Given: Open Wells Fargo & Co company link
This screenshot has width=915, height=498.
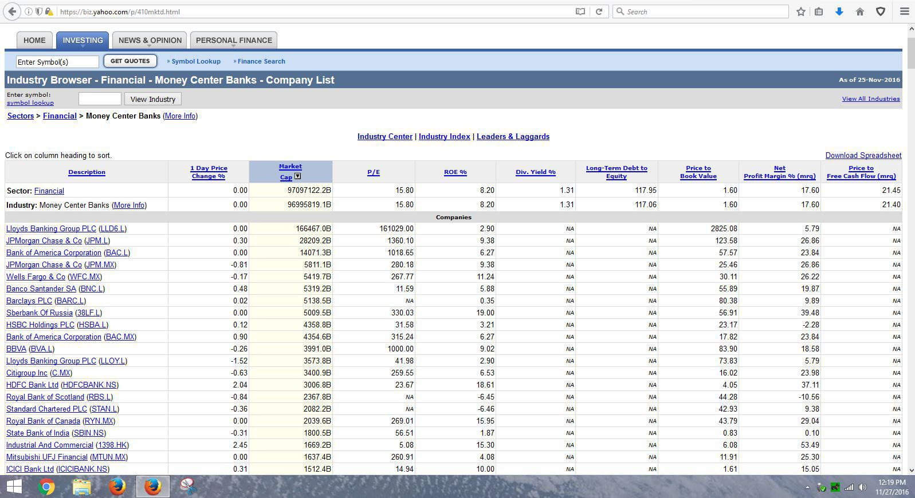Looking at the screenshot, I should point(36,276).
